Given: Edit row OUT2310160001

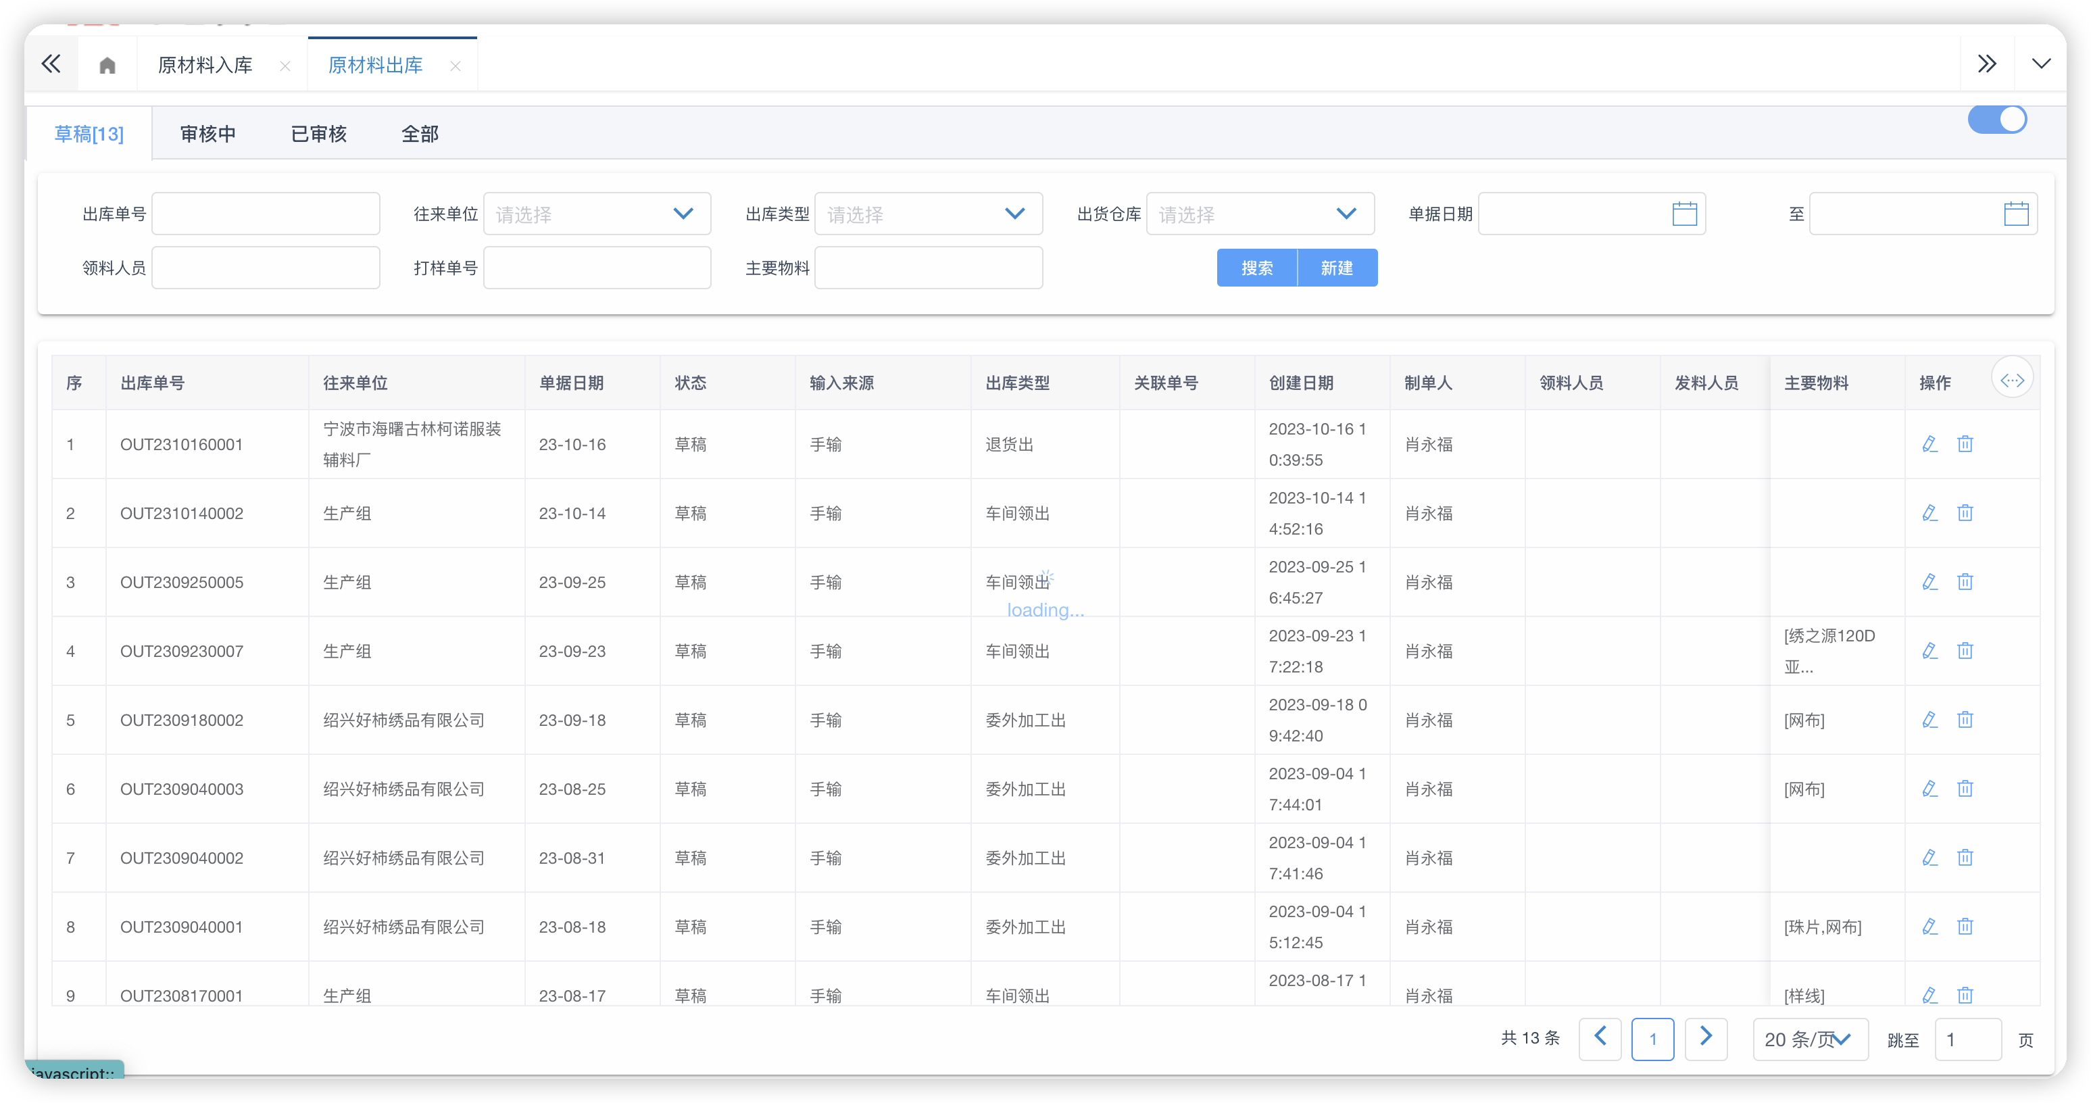Looking at the screenshot, I should click(1929, 444).
